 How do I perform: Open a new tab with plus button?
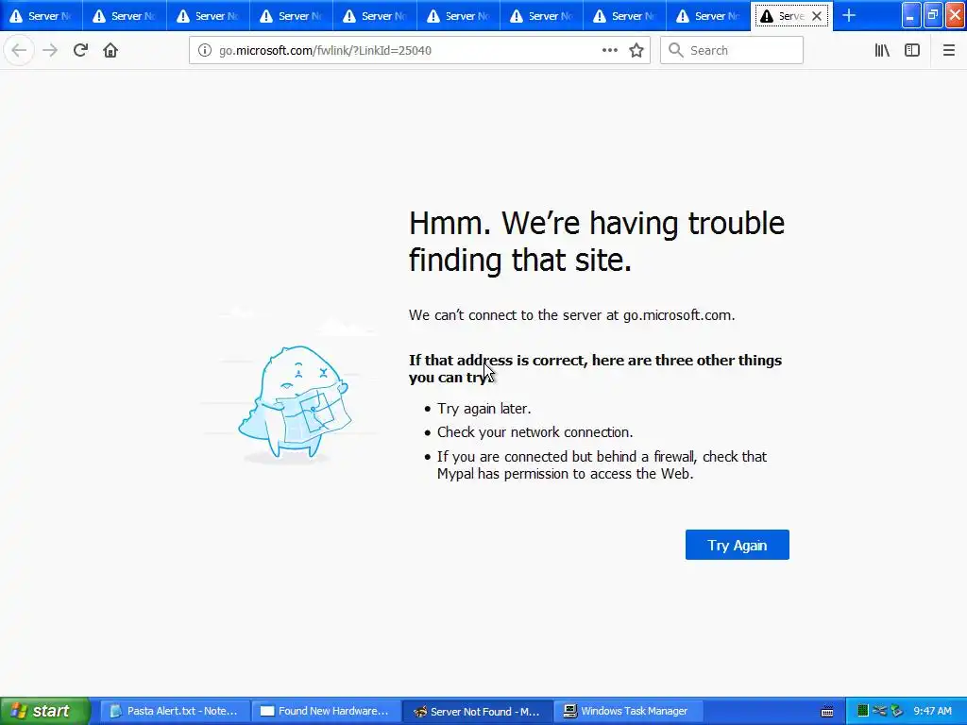849,16
